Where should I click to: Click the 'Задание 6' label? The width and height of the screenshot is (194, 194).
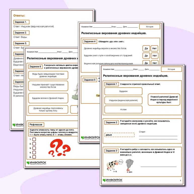[x=35, y=67]
